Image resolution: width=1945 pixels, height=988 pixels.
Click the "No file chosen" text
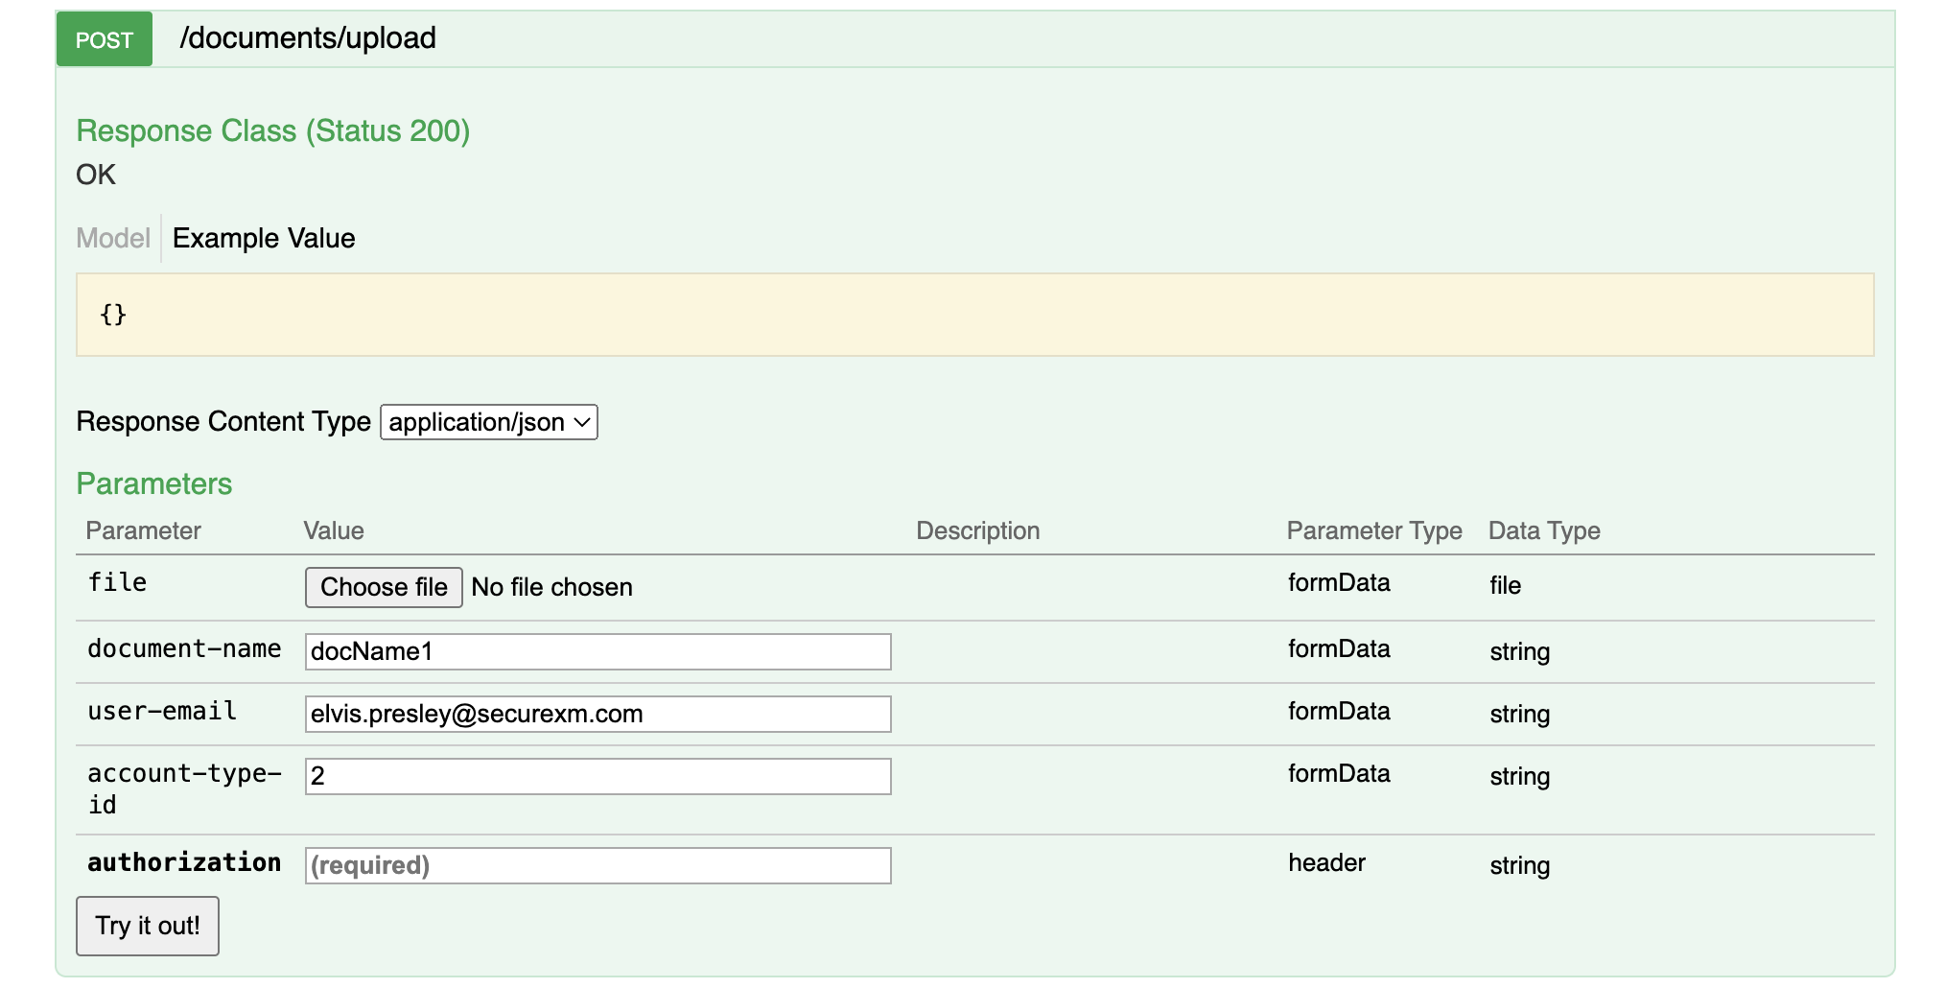click(551, 587)
